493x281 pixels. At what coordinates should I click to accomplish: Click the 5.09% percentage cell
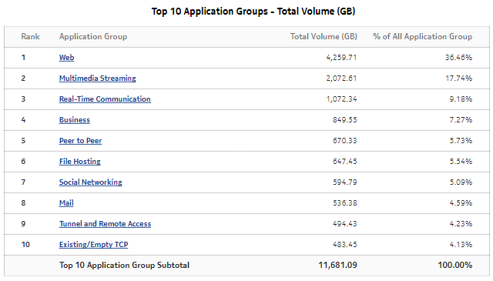461,182
